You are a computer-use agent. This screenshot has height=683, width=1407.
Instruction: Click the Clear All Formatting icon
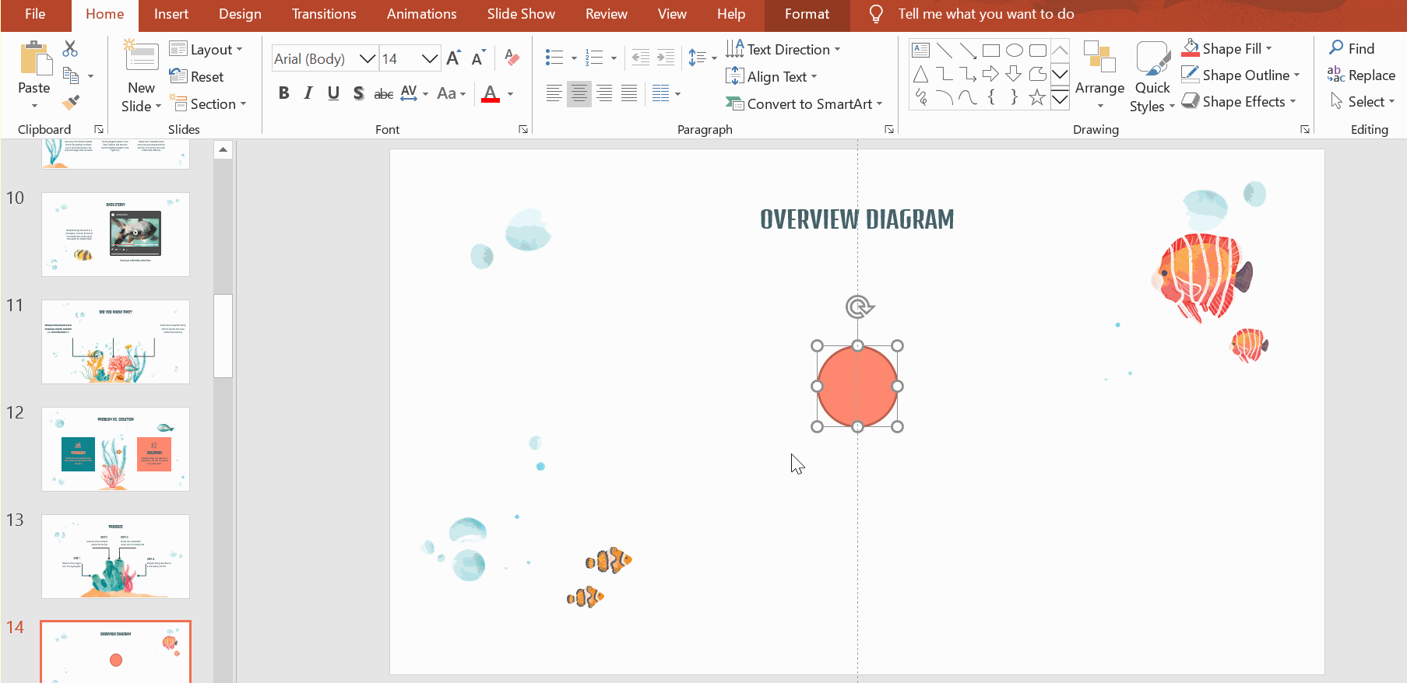512,58
